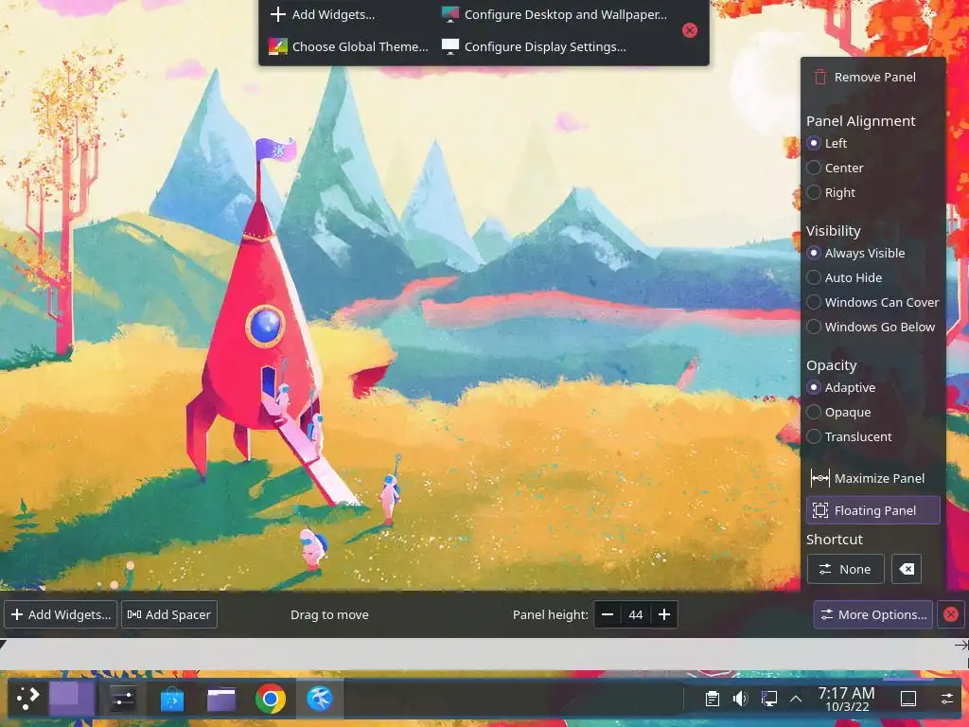Click the Show Desktop icon in panel
969x727 pixels.
coord(908,699)
